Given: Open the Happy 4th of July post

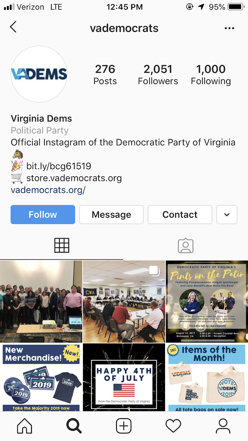Looking at the screenshot, I should (124, 377).
